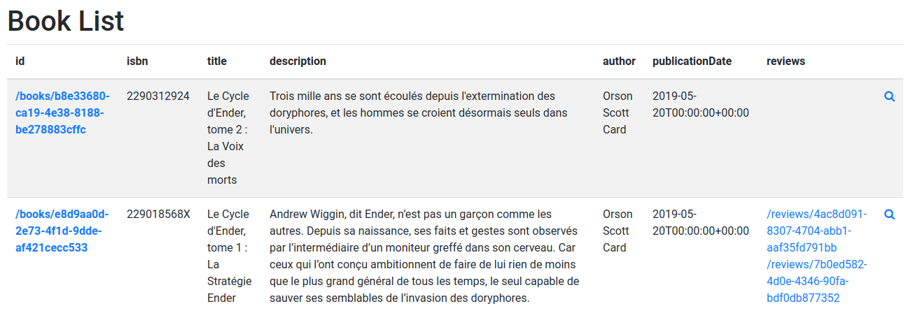Click title cell for tome 2 La Voix des morts
Viewport: 913px width, 327px height.
coord(228,138)
